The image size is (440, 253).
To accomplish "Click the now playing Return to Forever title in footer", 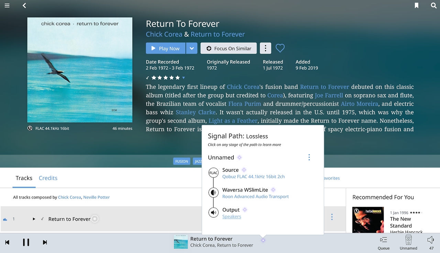I will [211, 239].
